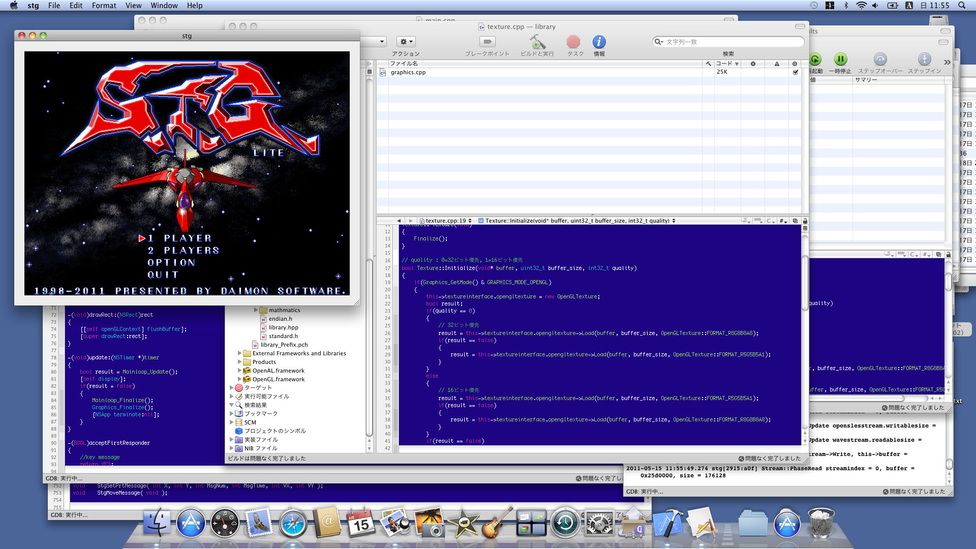Click inside the 文字列一致 search field
The image size is (976, 549).
pos(727,42)
